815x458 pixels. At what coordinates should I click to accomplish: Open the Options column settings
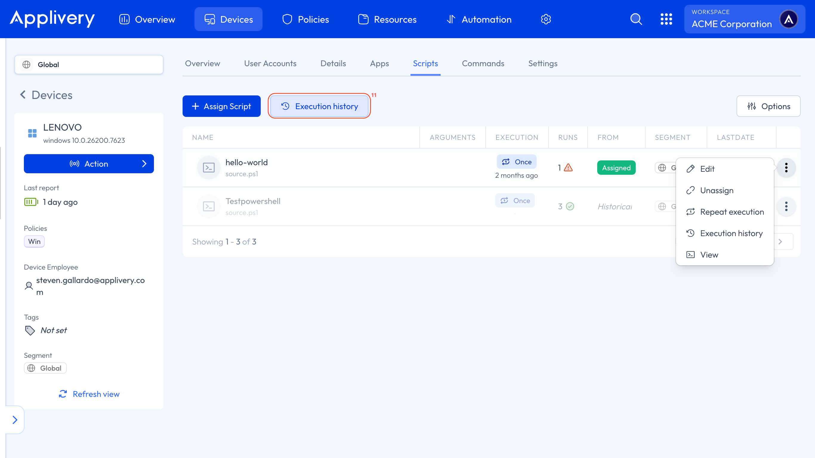pyautogui.click(x=768, y=106)
